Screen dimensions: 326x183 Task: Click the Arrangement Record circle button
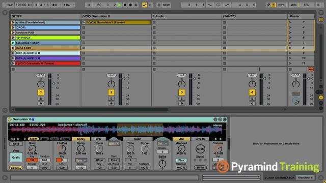130,5
